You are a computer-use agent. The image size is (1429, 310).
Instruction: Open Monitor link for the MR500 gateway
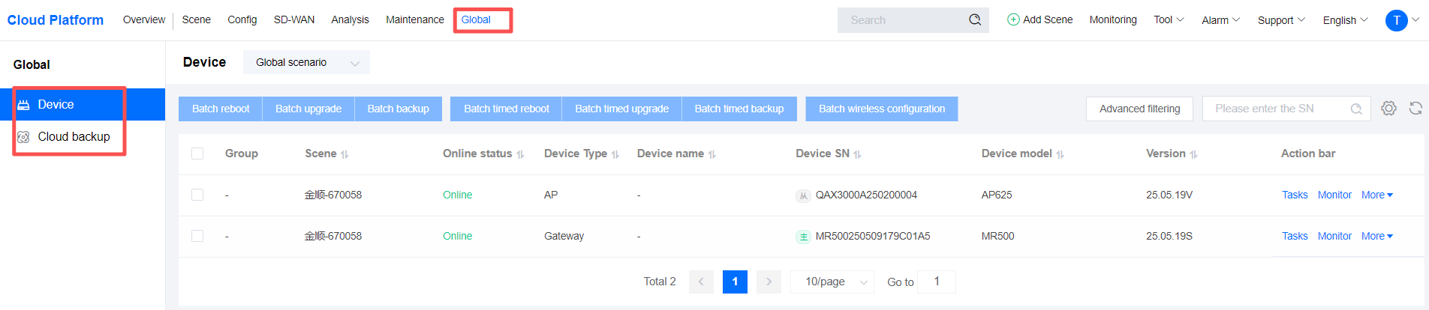tap(1334, 236)
